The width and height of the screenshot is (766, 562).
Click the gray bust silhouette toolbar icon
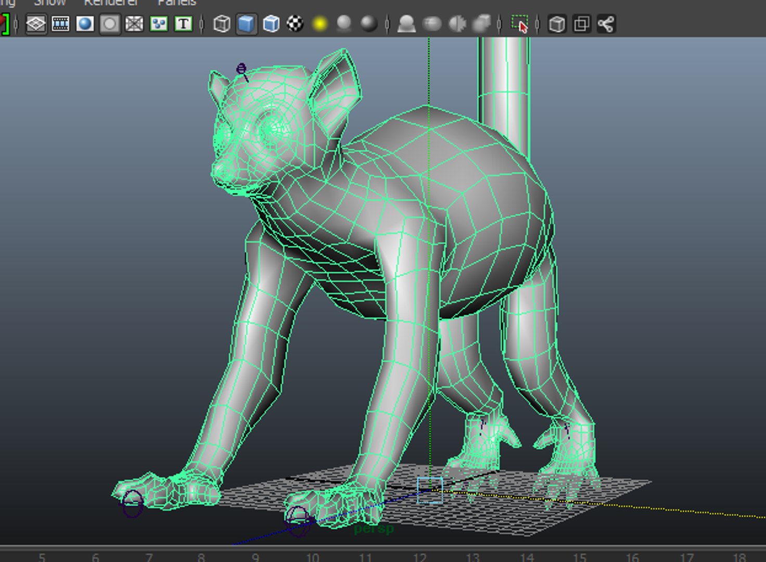pyautogui.click(x=406, y=24)
